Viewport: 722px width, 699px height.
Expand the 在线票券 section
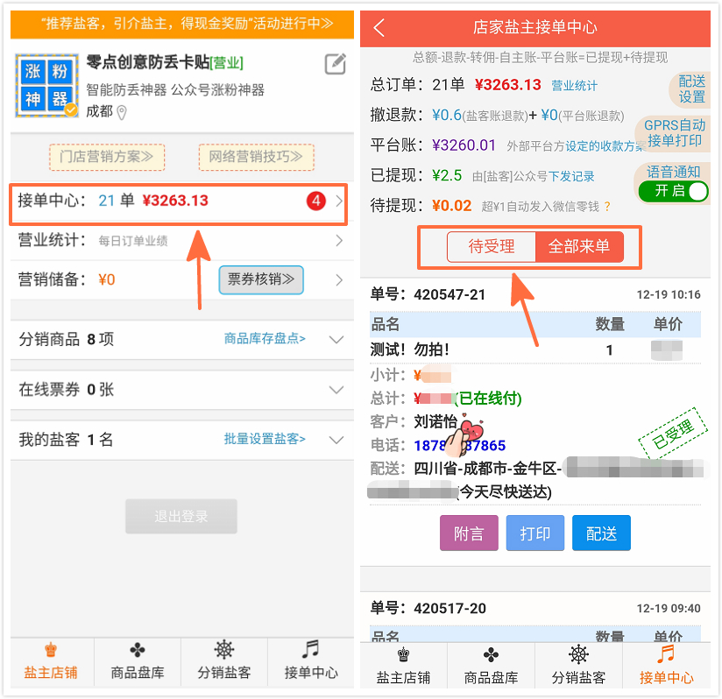(x=336, y=390)
